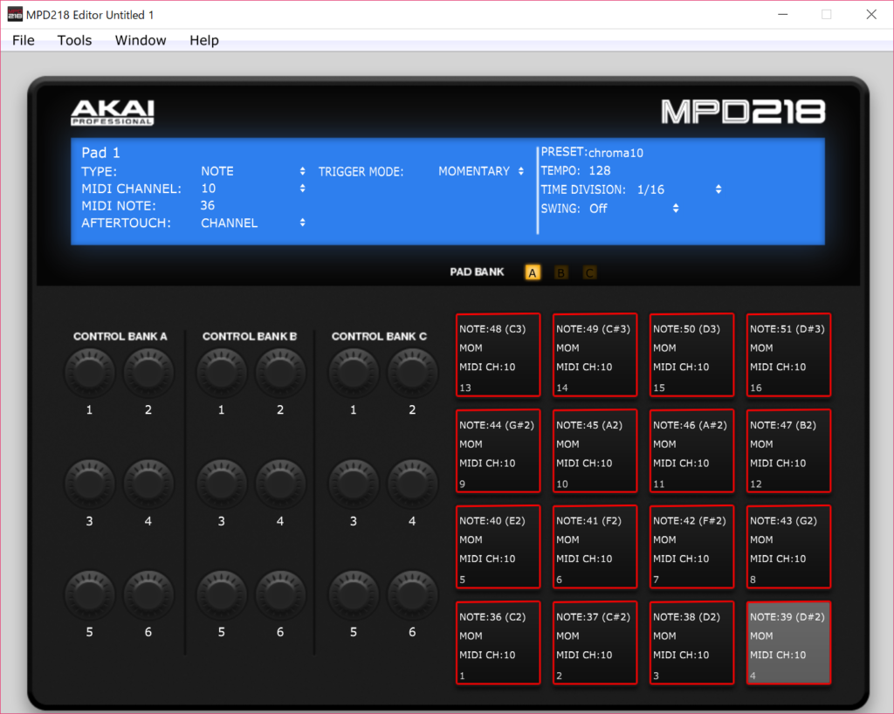Screen dimensions: 894x714
Task: Open the File menu
Action: (x=24, y=40)
